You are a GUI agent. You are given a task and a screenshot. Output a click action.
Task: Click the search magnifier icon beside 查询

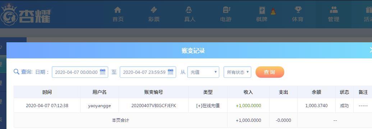tap(17, 72)
